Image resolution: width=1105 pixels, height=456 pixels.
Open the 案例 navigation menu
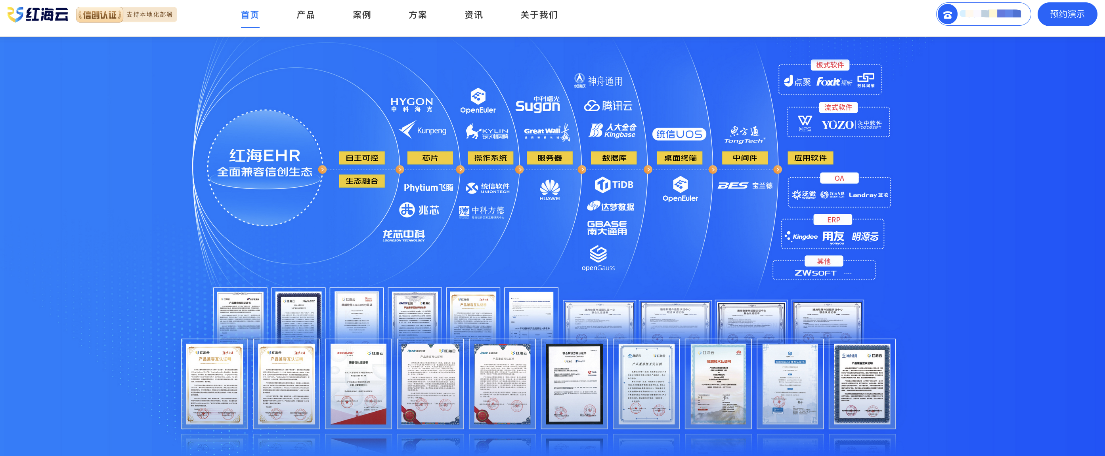pos(361,15)
